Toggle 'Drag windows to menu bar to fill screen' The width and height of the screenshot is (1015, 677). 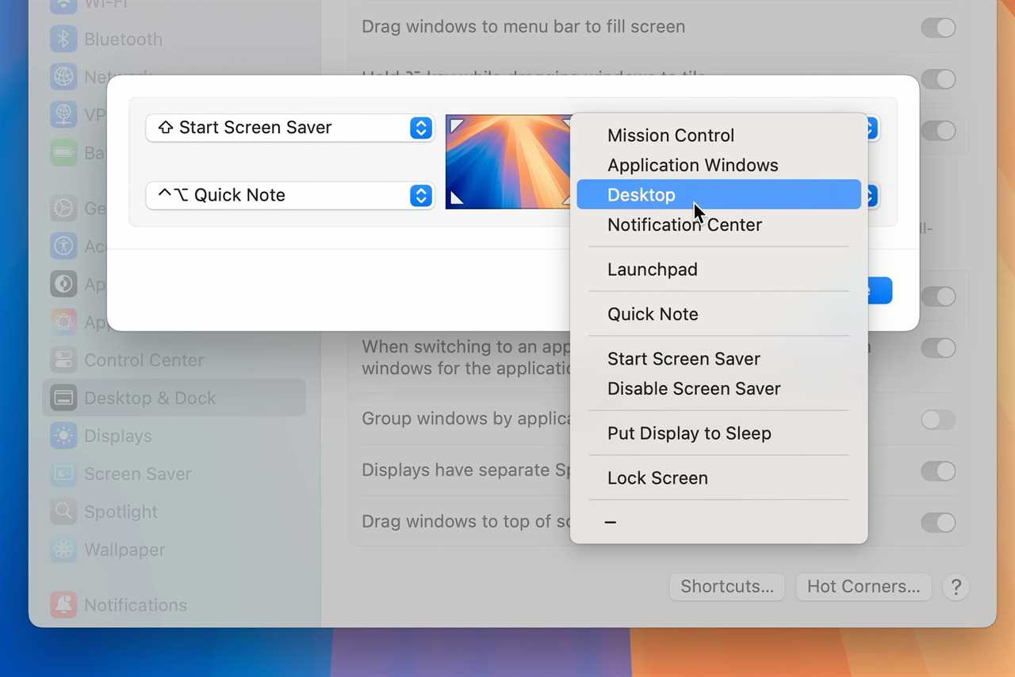(x=938, y=28)
